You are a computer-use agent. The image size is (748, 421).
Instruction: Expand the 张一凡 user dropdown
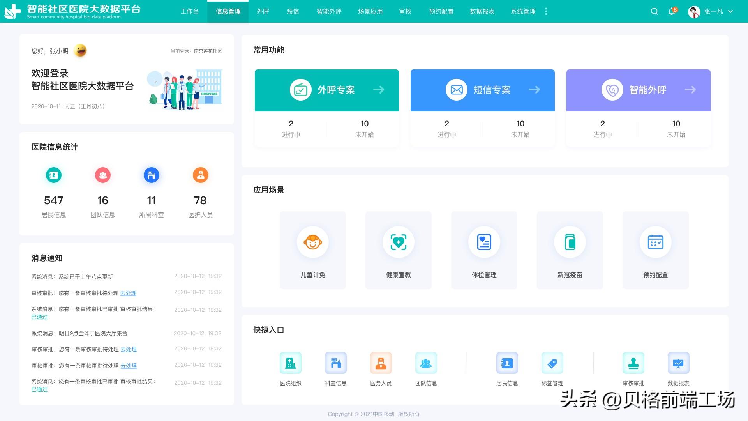(730, 11)
